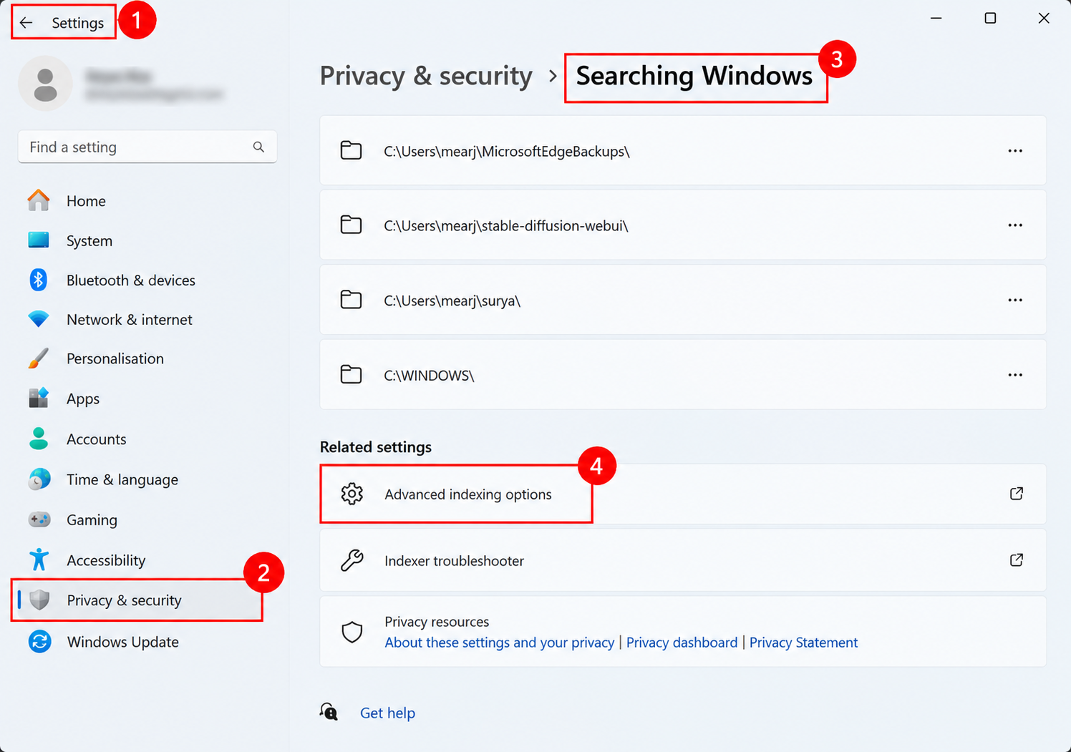Image resolution: width=1071 pixels, height=752 pixels.
Task: Click the Time & language globe icon
Action: pos(39,479)
